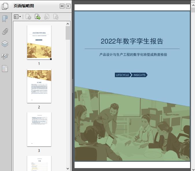Click the document view scroll up arrow
The width and height of the screenshot is (195, 171).
(x=193, y=6)
